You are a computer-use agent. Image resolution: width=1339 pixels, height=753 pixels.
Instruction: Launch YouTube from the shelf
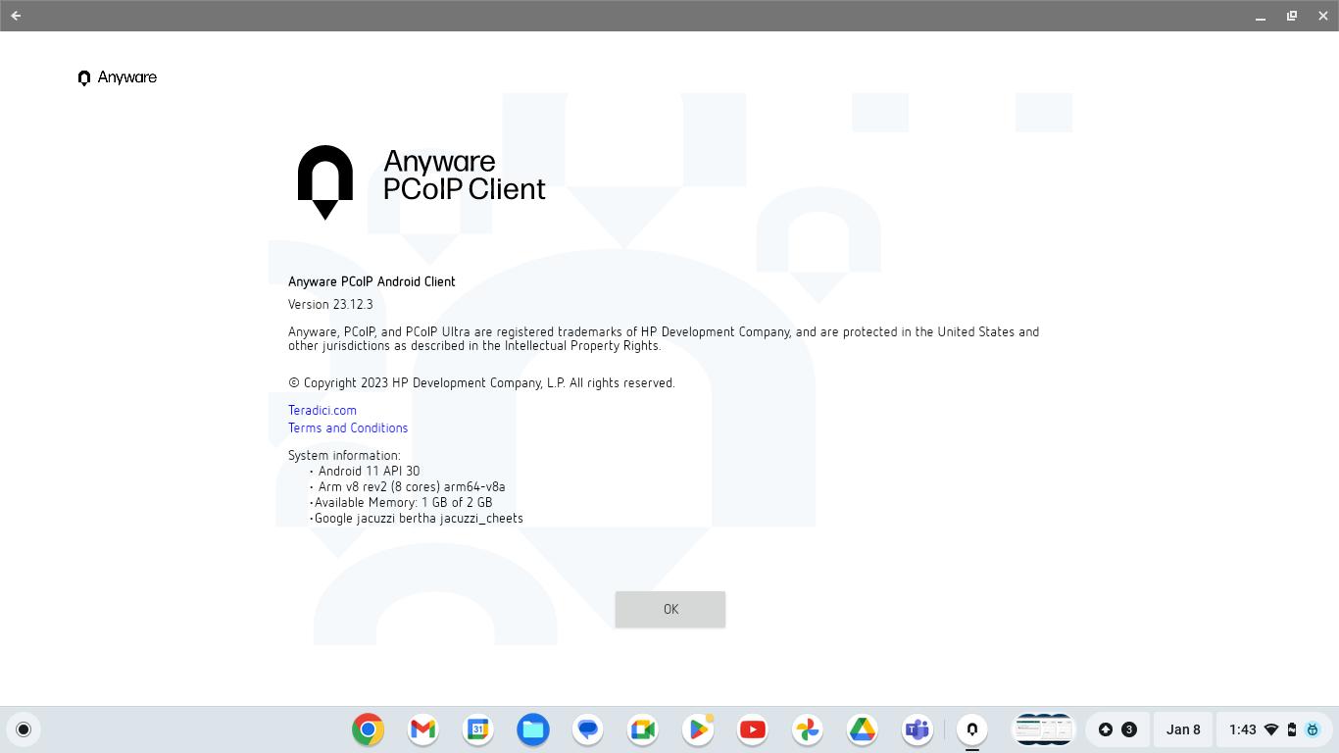[753, 729]
